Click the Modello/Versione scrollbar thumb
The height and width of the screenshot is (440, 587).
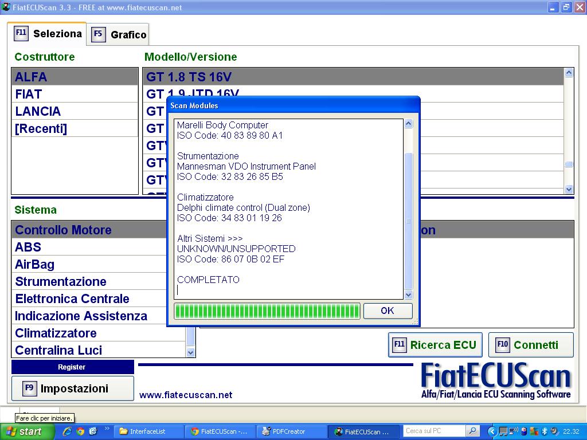click(569, 164)
